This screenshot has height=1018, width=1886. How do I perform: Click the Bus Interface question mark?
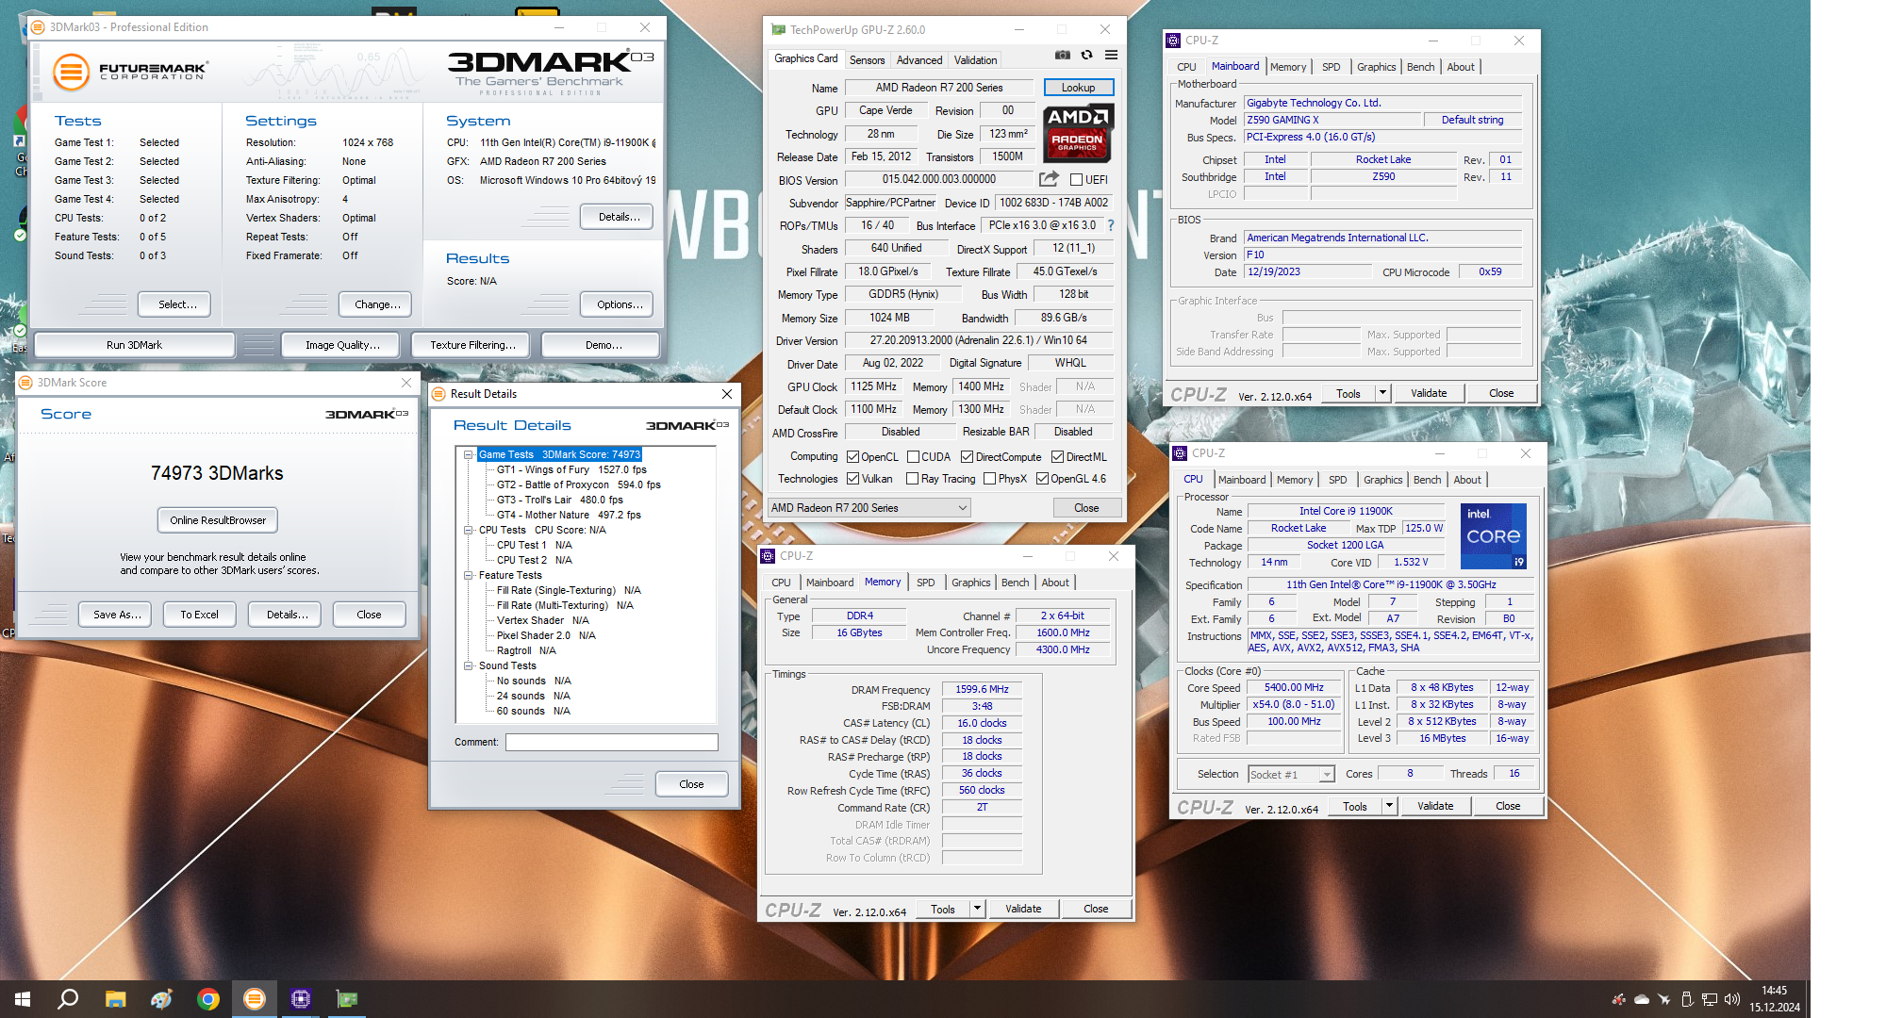click(1111, 225)
